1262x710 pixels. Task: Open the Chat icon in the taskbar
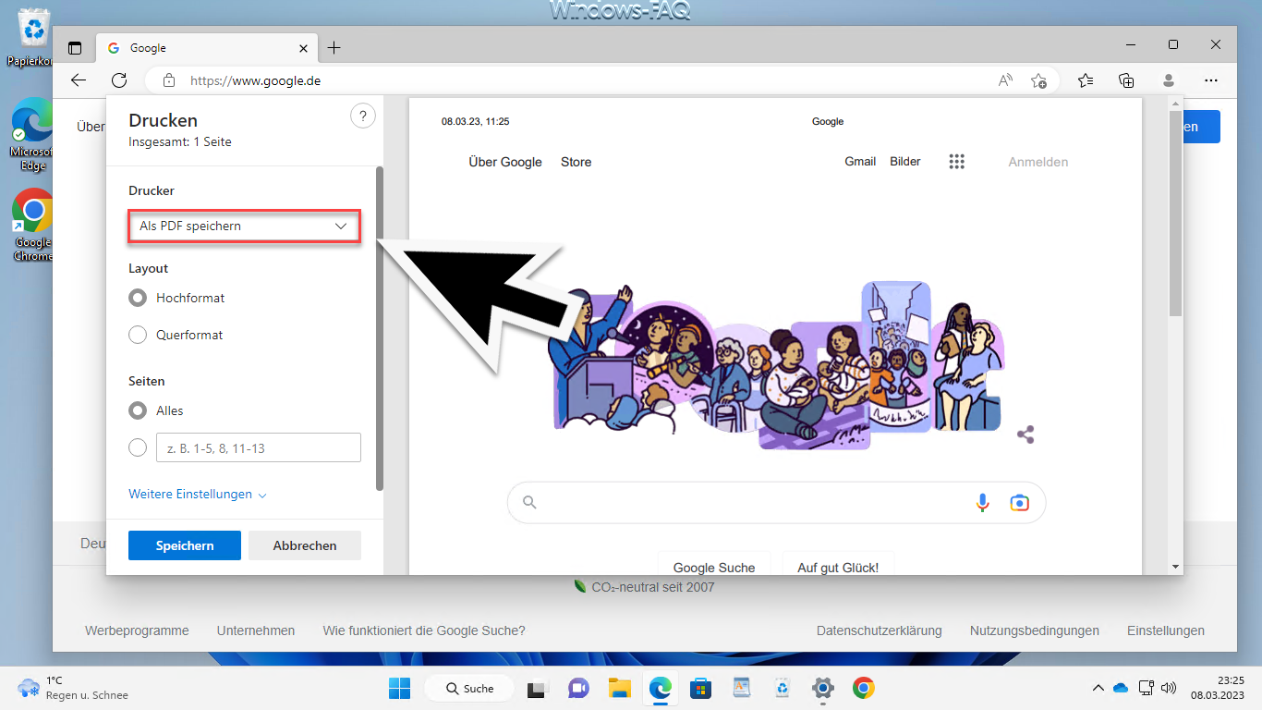click(x=578, y=688)
